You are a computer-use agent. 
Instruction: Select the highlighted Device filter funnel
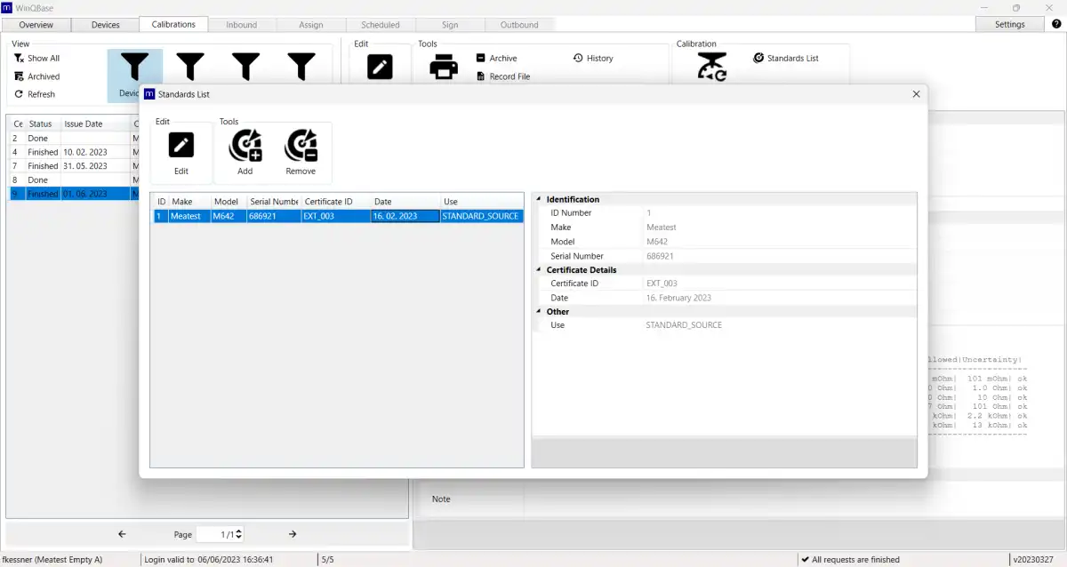[x=134, y=68]
